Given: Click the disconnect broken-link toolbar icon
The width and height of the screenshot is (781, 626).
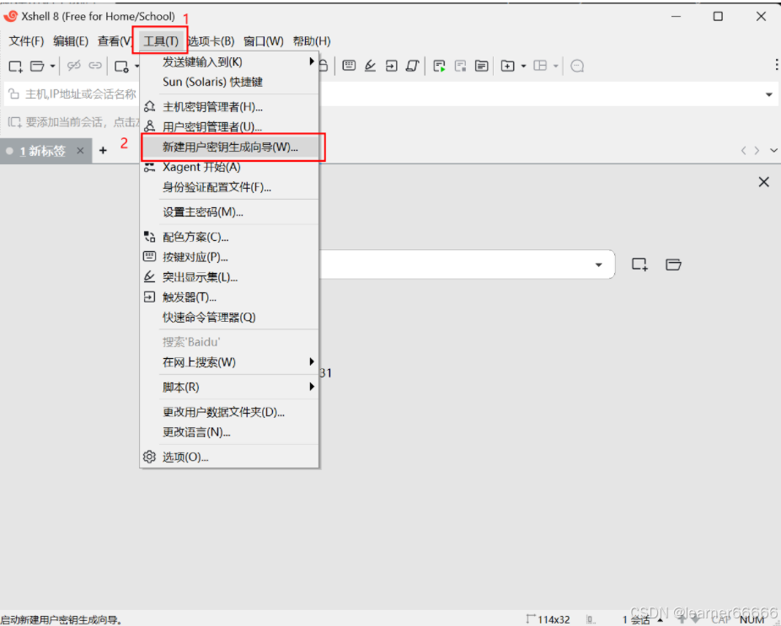Looking at the screenshot, I should [73, 66].
